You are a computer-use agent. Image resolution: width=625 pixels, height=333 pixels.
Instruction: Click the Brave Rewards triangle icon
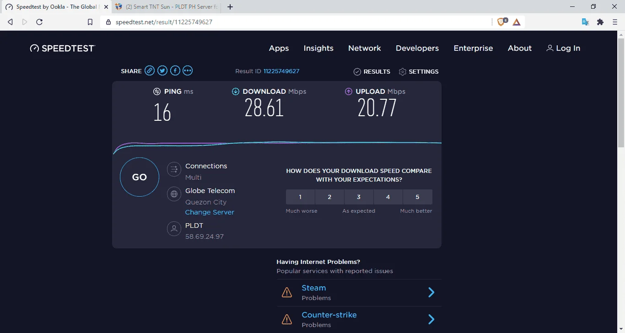tap(517, 21)
